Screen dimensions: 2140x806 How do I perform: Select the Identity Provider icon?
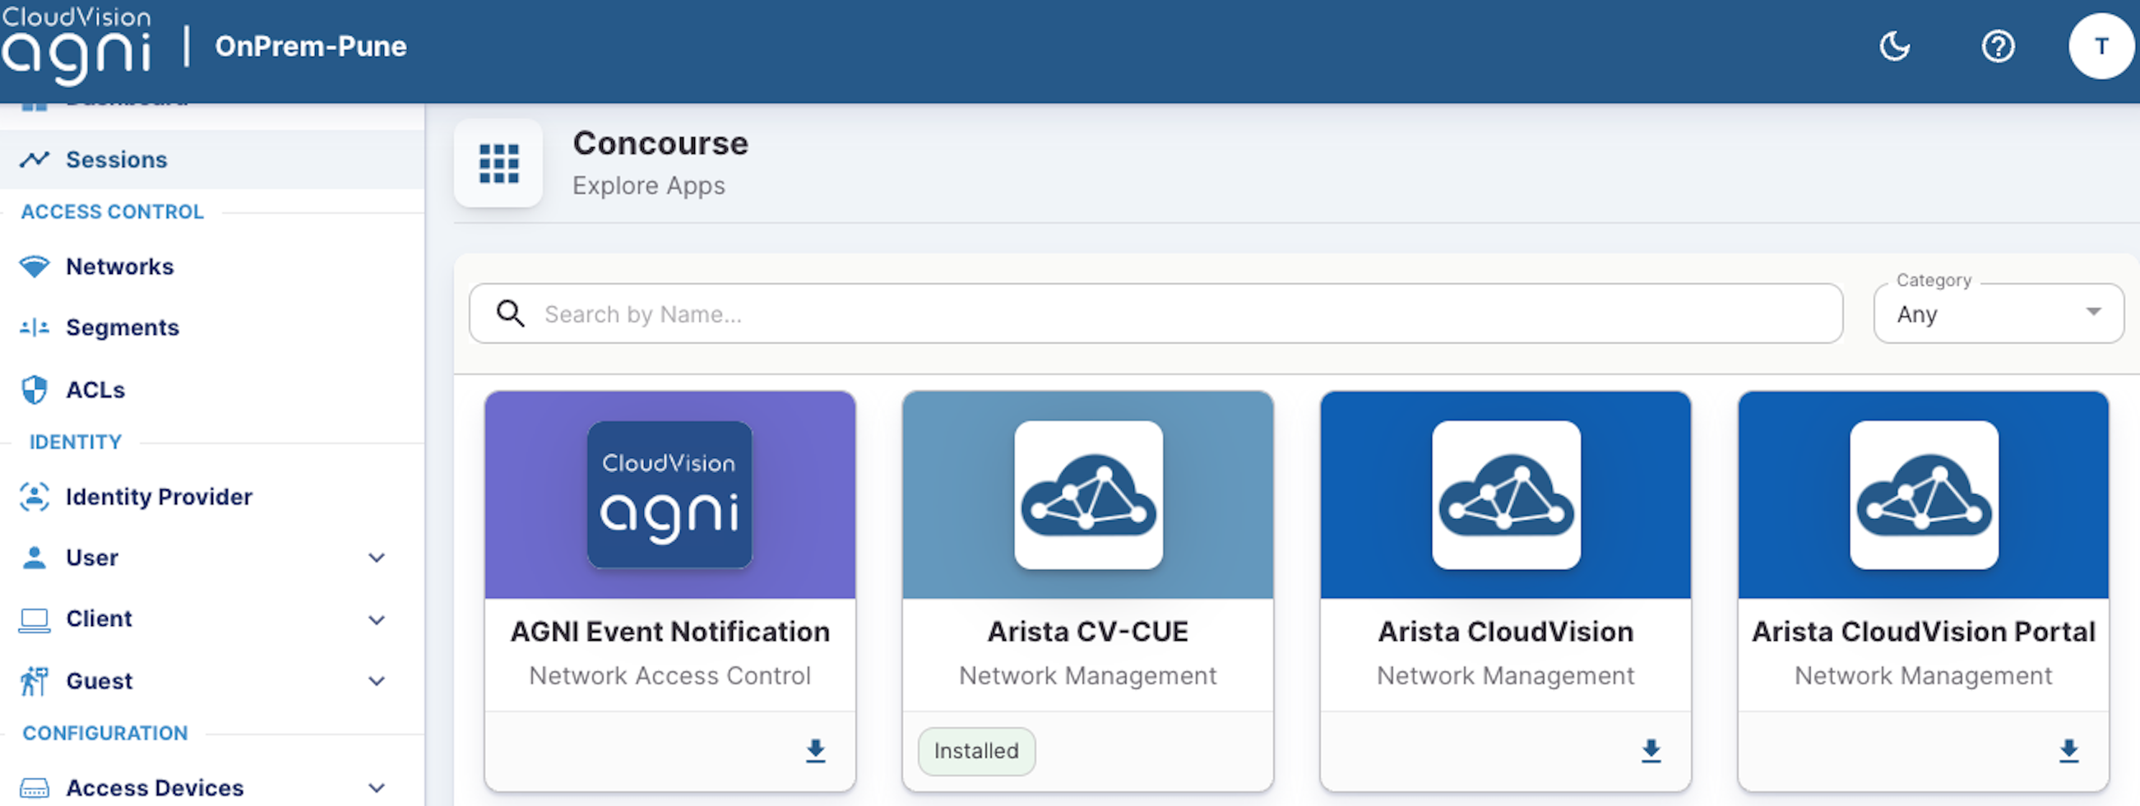coord(33,496)
